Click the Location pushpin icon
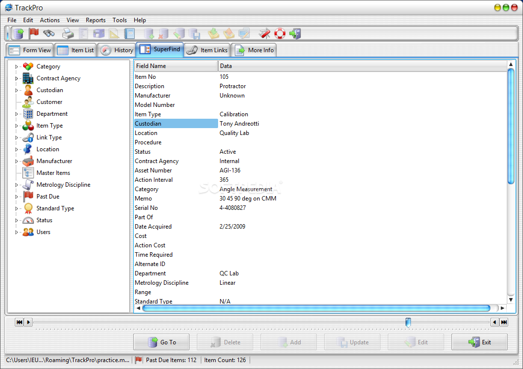 [28, 149]
